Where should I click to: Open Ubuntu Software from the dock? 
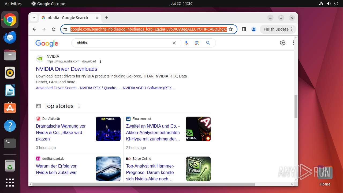[x=10, y=108]
